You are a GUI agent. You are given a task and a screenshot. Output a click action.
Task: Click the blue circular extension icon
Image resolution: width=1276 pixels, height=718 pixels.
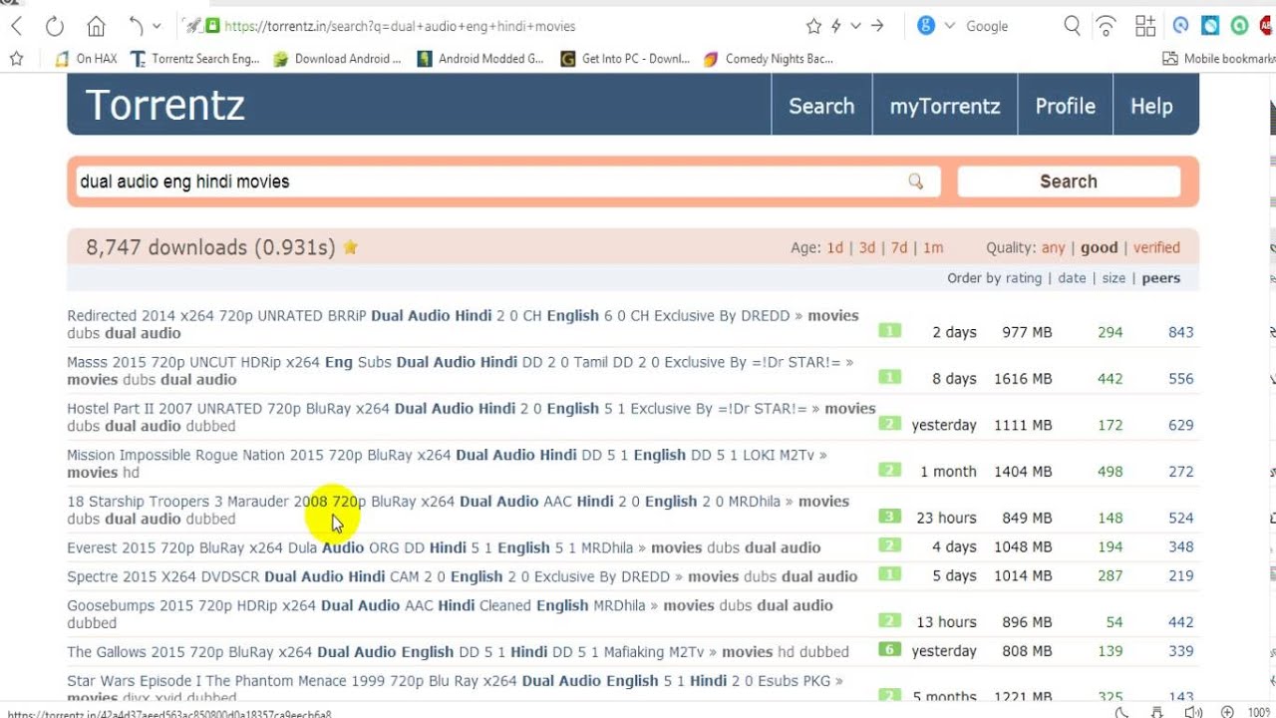[x=1181, y=26]
